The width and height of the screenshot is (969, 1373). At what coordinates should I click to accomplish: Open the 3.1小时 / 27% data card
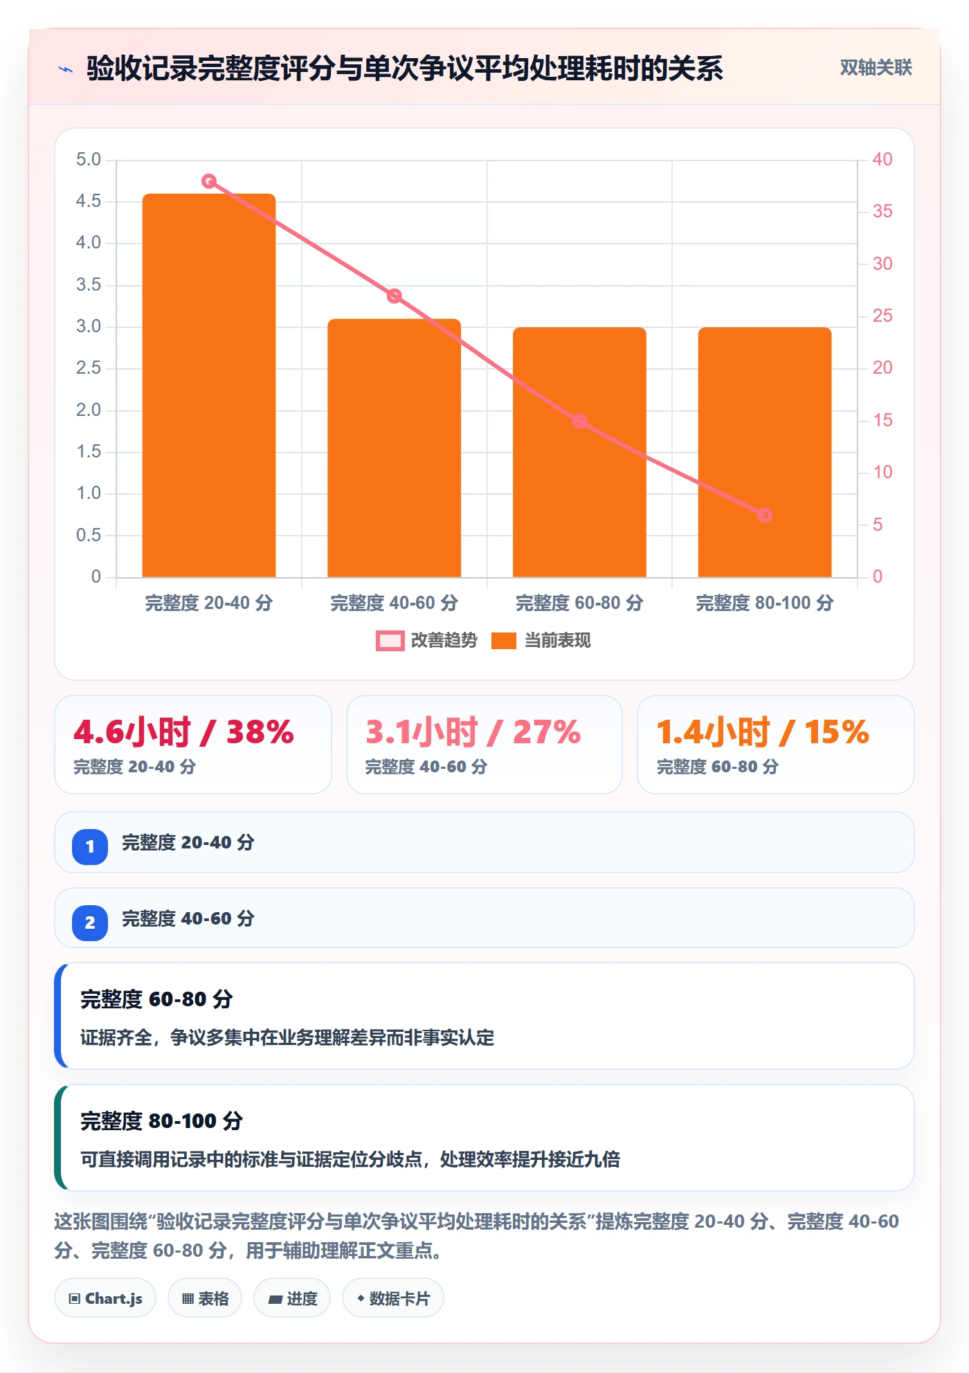[484, 745]
